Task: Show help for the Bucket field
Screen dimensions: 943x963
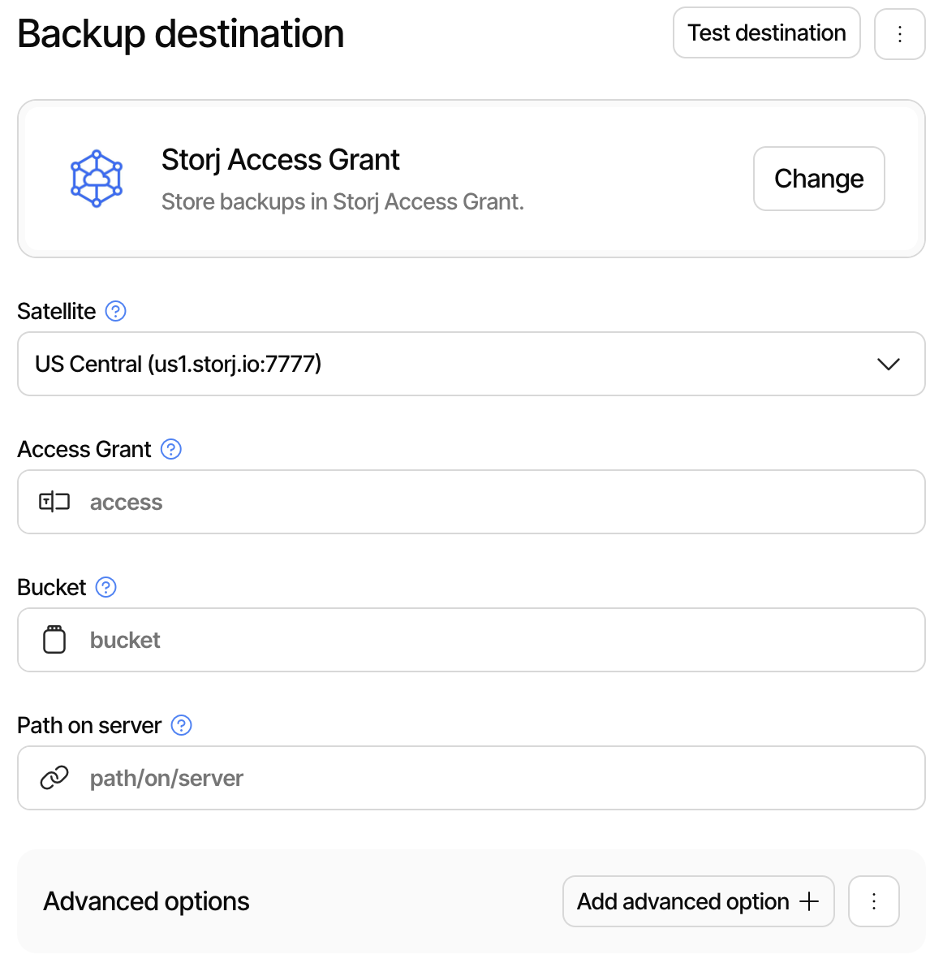Action: [x=105, y=588]
